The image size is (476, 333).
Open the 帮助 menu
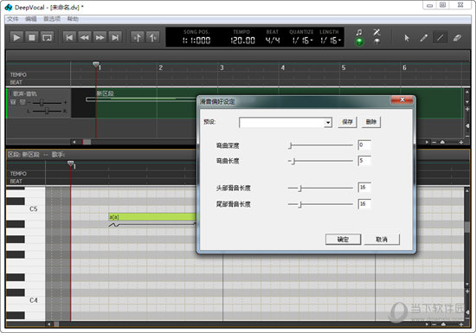click(x=73, y=19)
